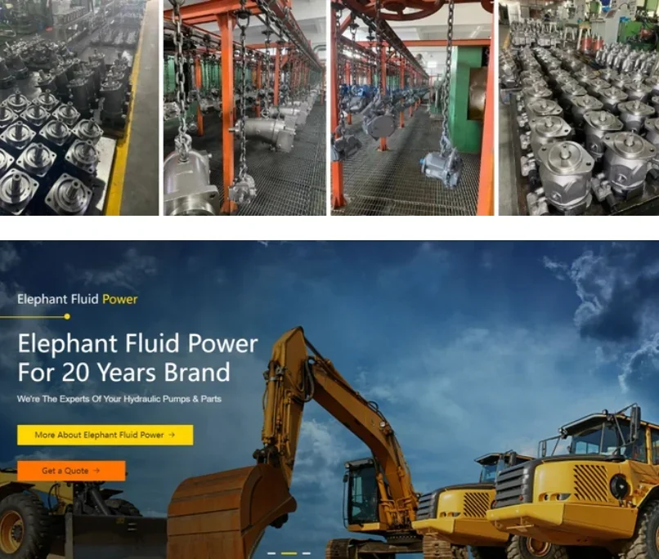This screenshot has width=659, height=559.
Task: Click the arrow icon in the yellow More About button
Action: tap(172, 435)
